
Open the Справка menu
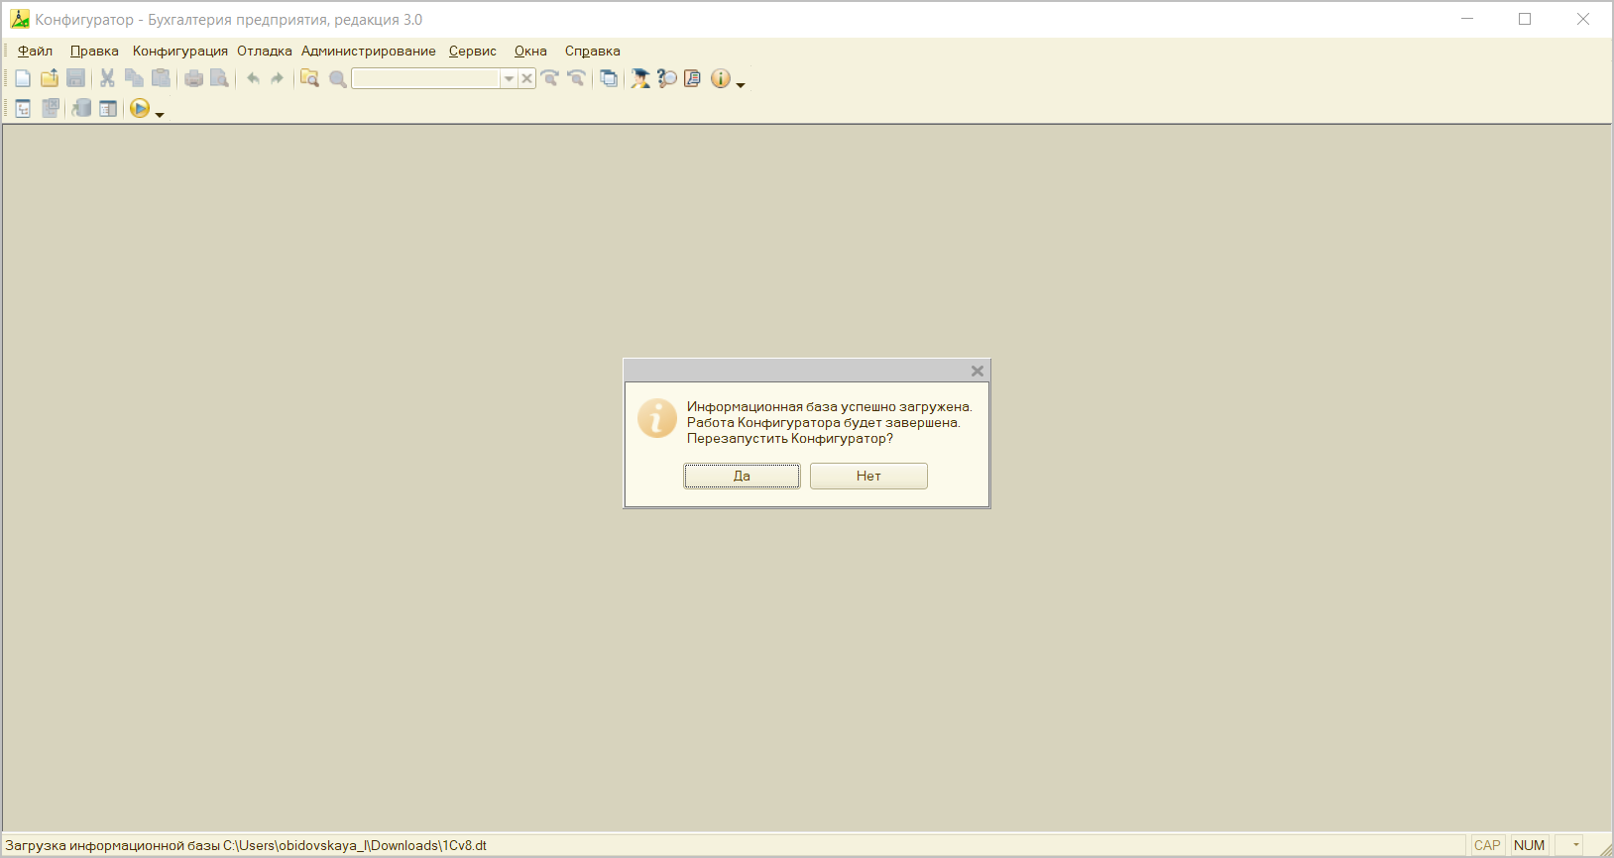593,51
